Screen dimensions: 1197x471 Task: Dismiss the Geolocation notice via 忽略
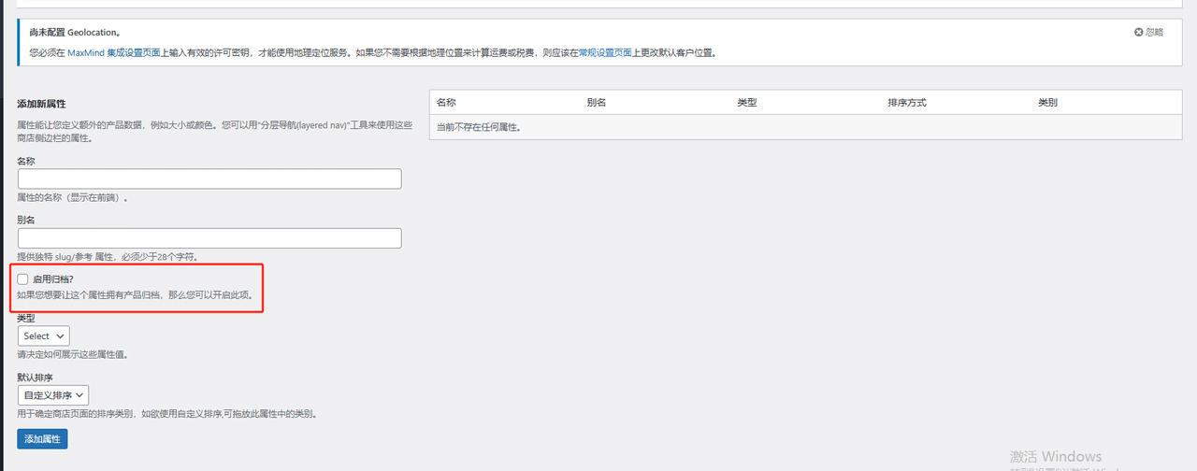pos(1148,32)
